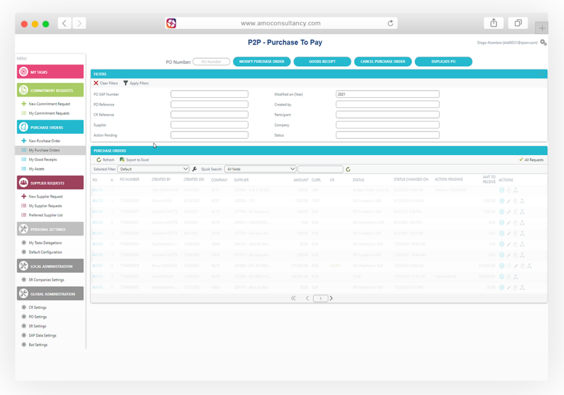
Task: Open the settings gears icon near username
Action: click(543, 42)
